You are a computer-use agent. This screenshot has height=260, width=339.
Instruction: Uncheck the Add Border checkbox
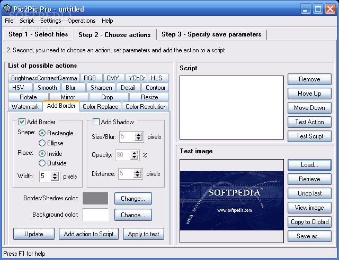tap(22, 122)
